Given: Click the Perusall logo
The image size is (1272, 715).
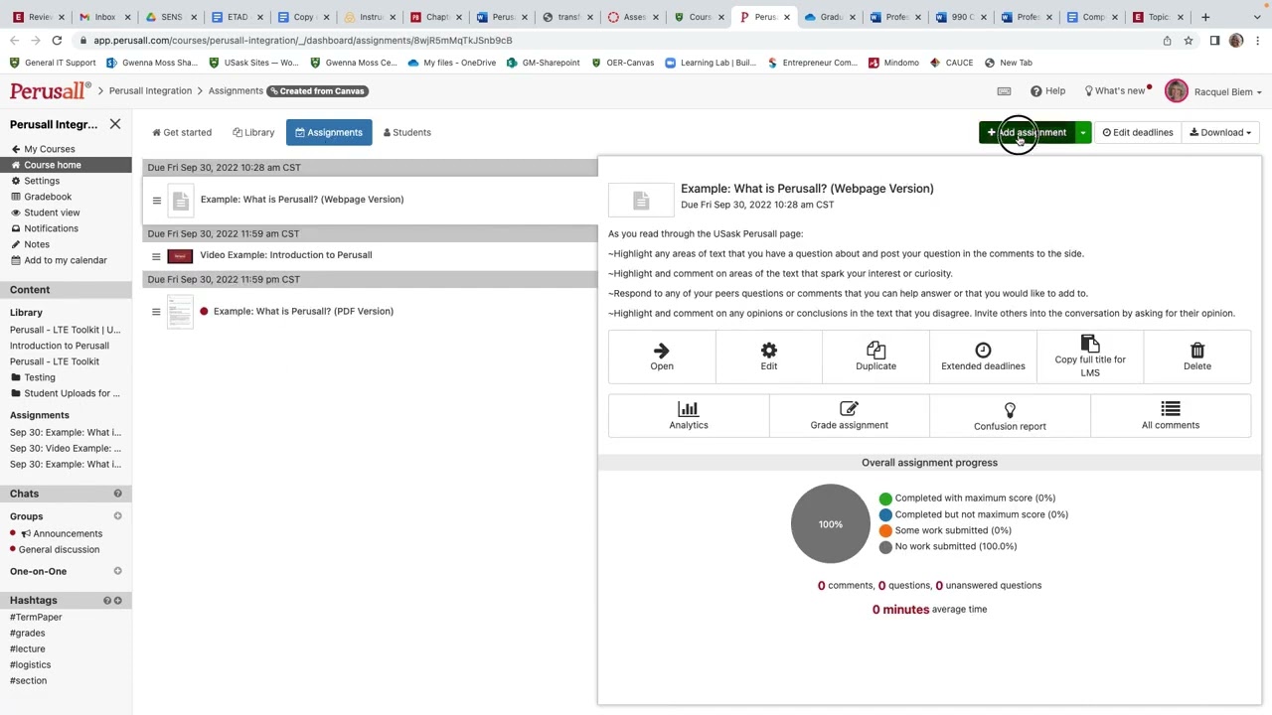Looking at the screenshot, I should tap(50, 91).
